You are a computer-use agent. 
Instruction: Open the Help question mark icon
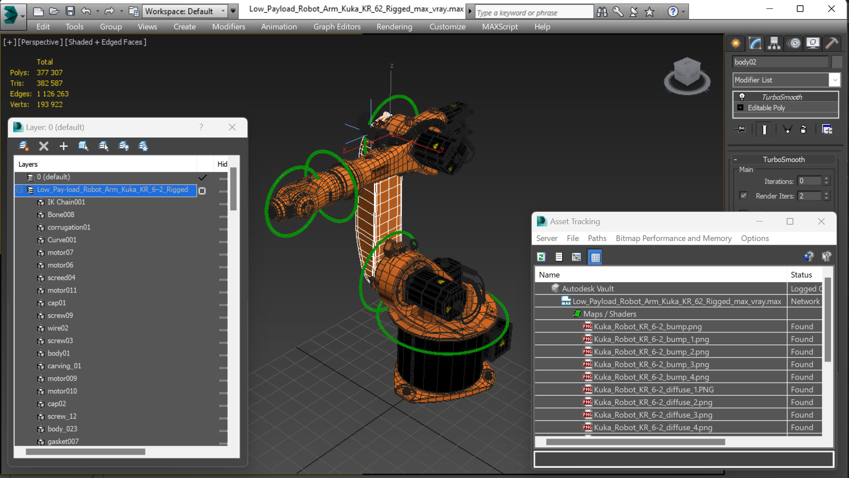point(673,12)
